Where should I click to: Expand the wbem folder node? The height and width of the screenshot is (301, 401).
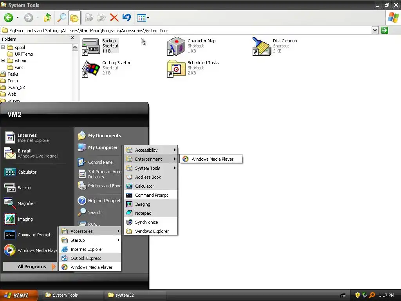3,60
